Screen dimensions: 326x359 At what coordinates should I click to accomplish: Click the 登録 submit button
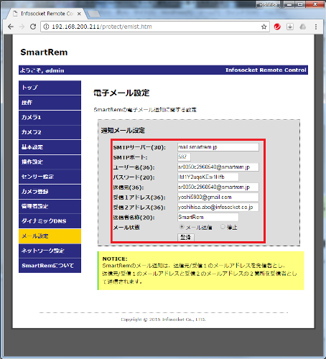pyautogui.click(x=186, y=237)
